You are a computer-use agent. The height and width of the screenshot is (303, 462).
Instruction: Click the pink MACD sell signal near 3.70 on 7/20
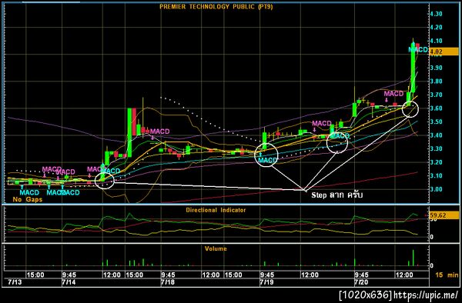393,94
